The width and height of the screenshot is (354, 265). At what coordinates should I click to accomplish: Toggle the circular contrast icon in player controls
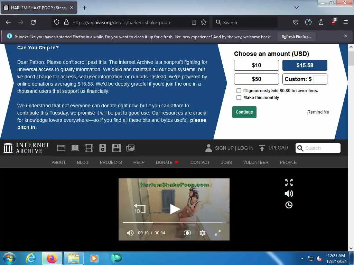pyautogui.click(x=187, y=233)
